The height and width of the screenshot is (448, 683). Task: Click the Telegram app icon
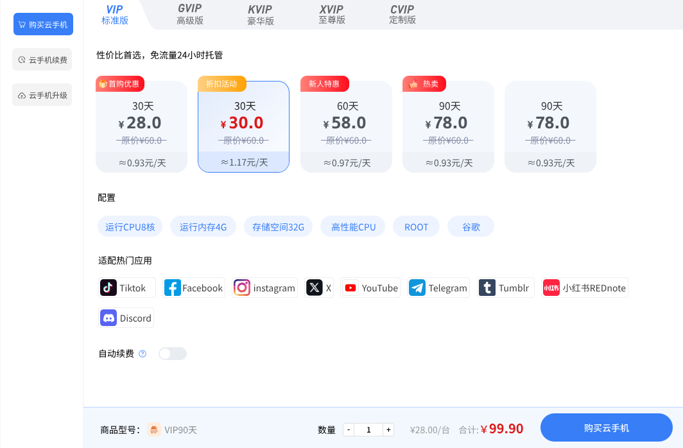(417, 288)
